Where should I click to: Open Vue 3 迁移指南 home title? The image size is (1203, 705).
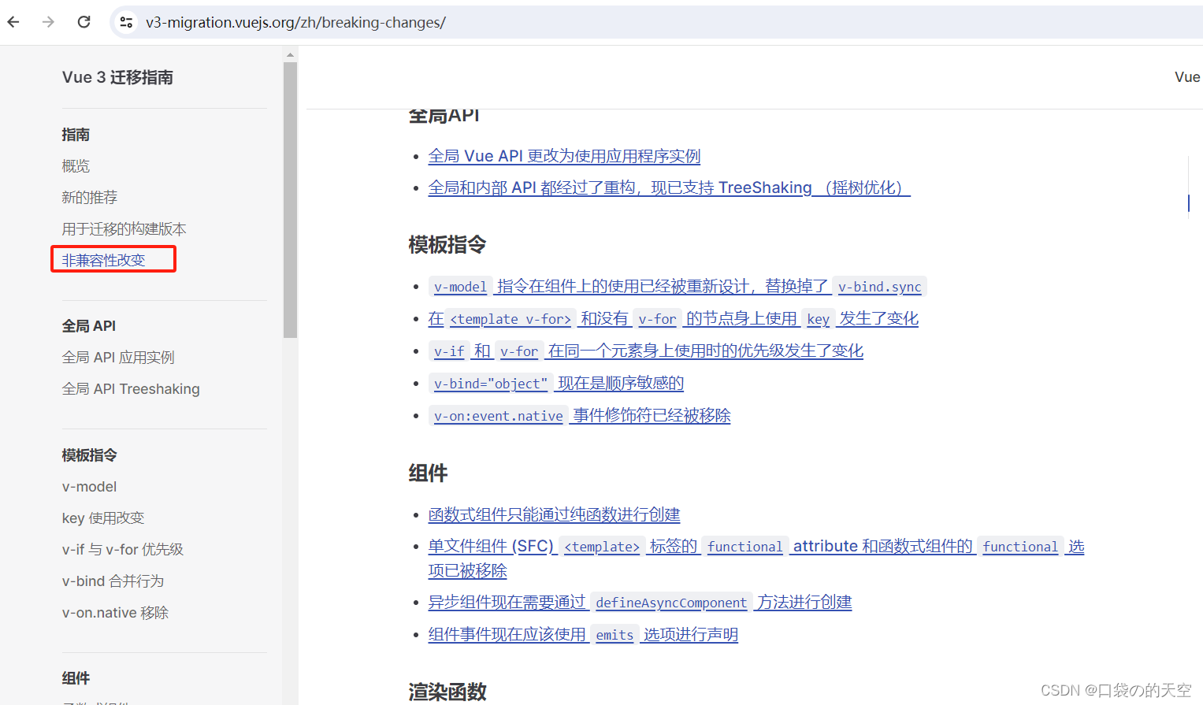coord(117,77)
